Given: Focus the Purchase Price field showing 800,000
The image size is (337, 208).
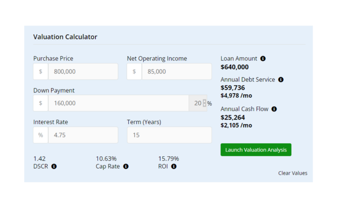Looking at the screenshot, I should (x=83, y=72).
